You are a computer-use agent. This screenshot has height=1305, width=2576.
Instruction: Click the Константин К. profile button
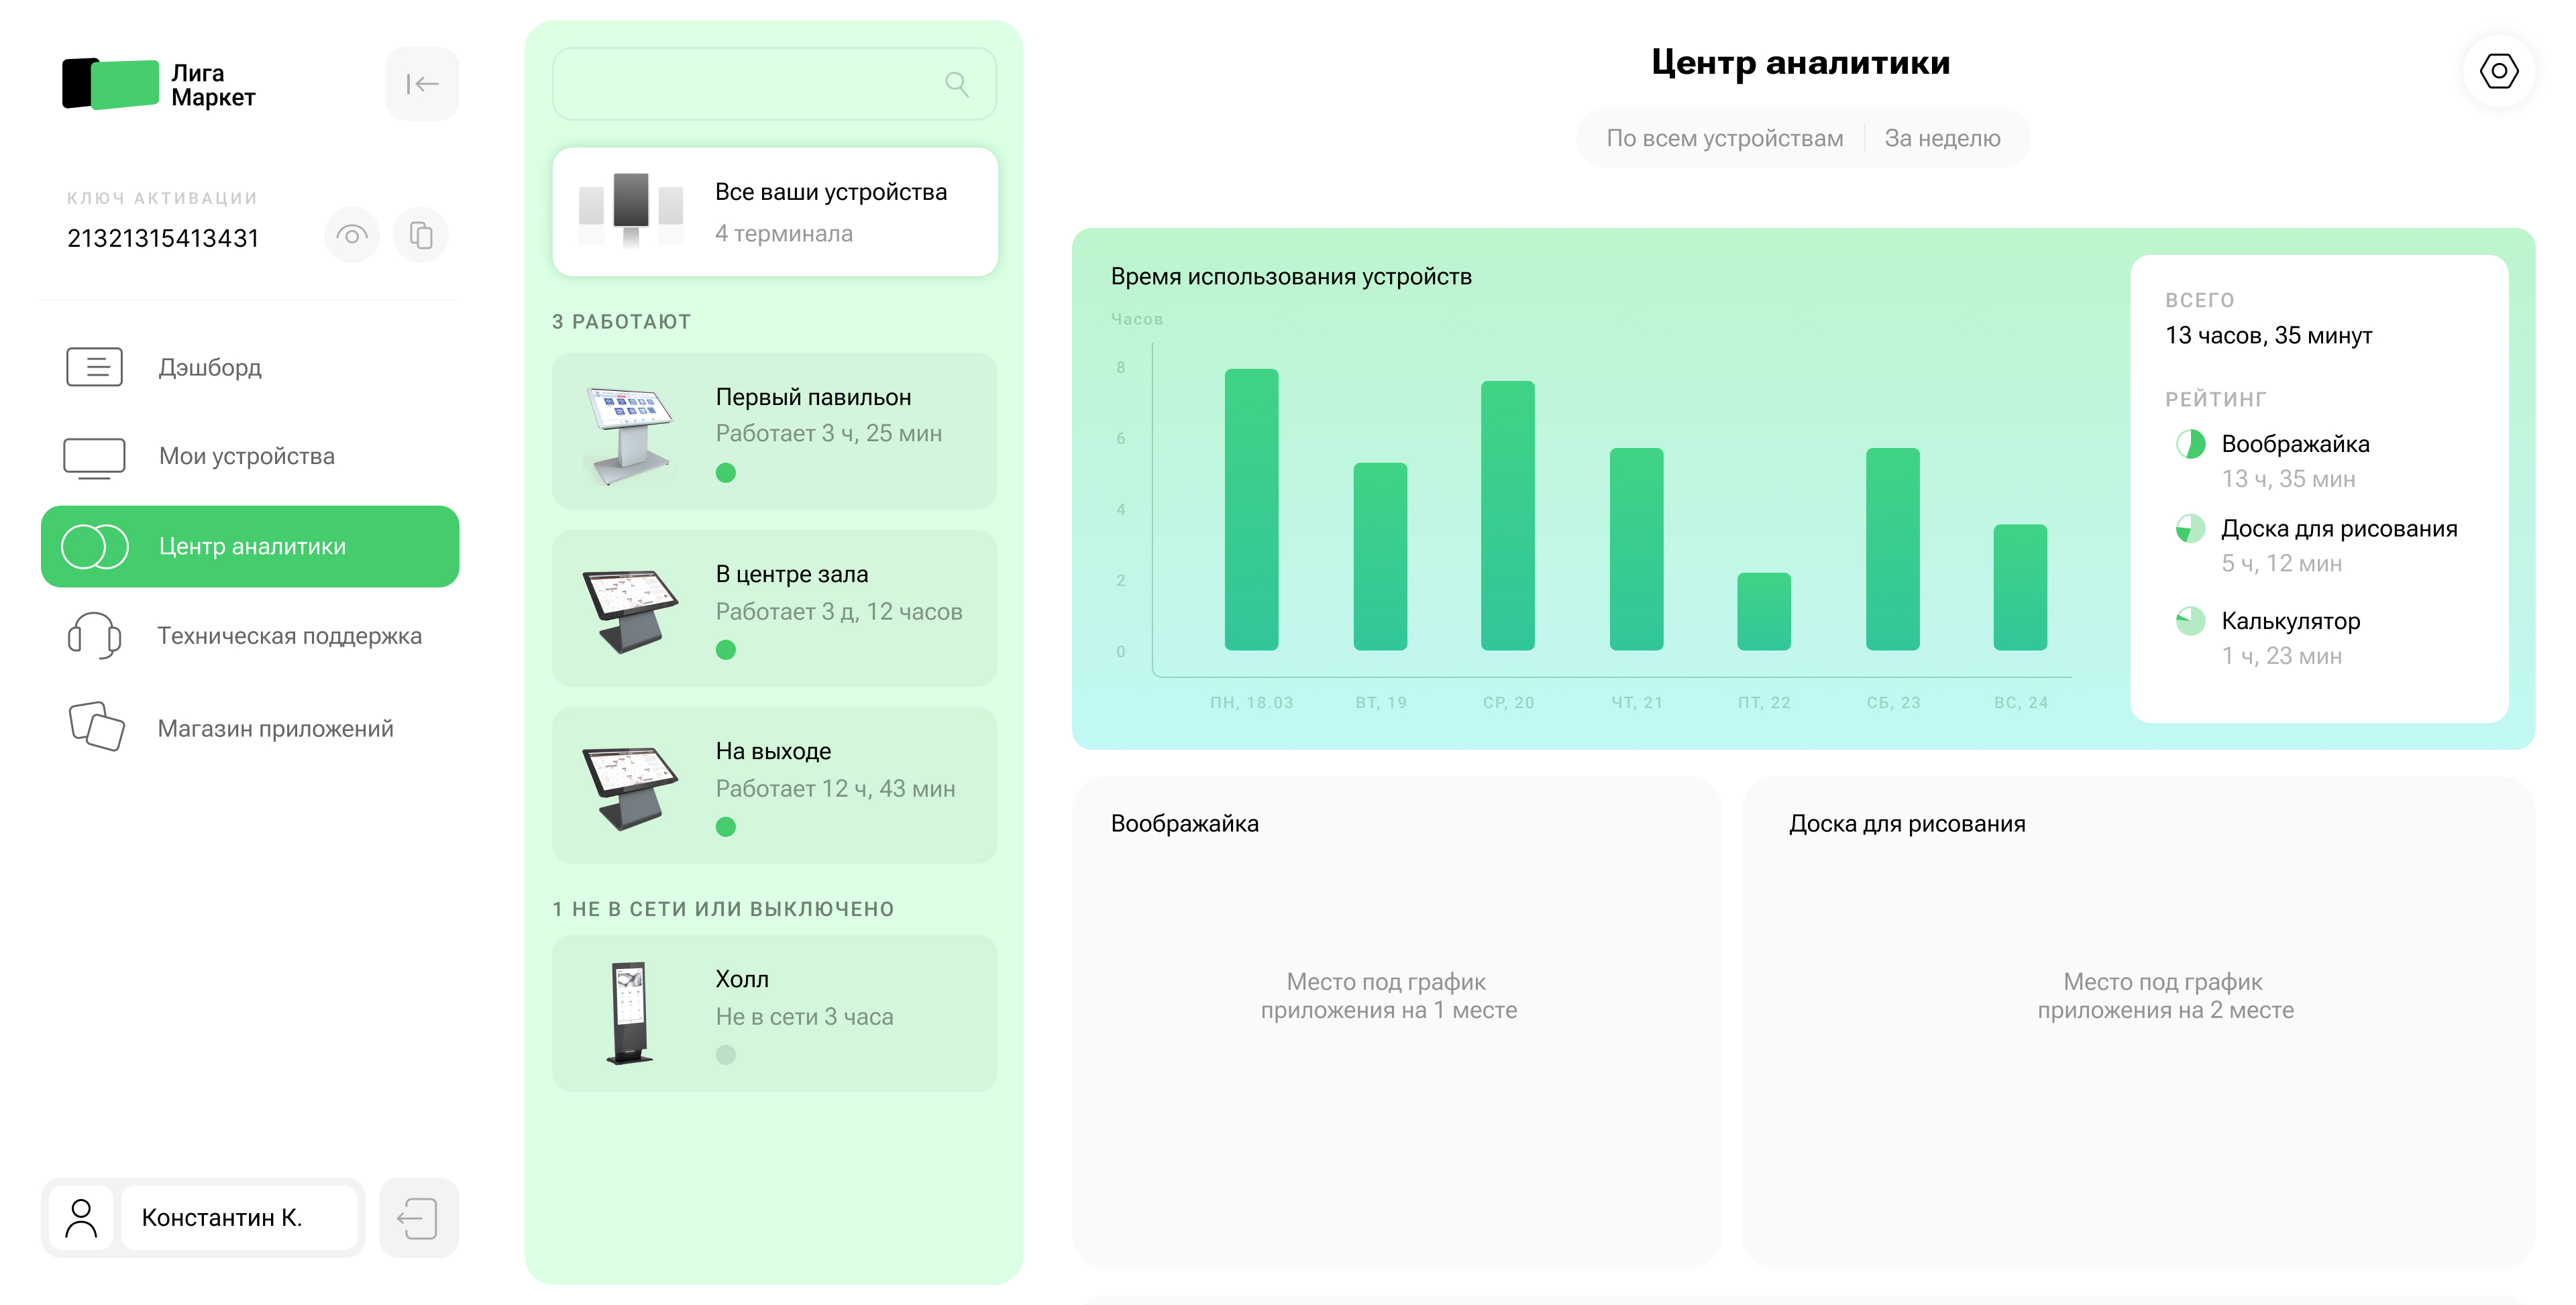[239, 1218]
